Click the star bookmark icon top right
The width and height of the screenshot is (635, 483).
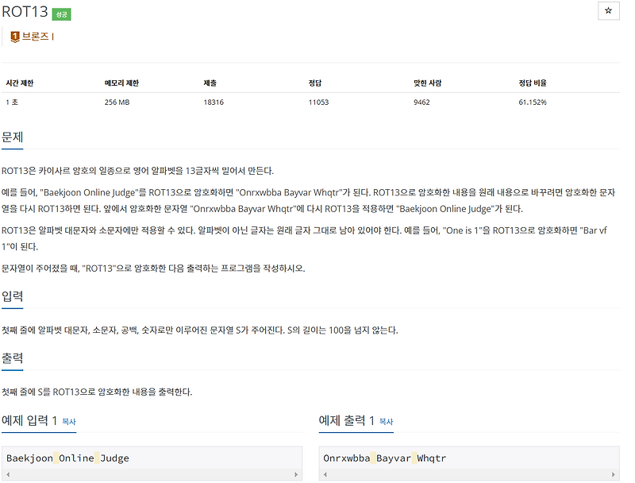click(609, 10)
